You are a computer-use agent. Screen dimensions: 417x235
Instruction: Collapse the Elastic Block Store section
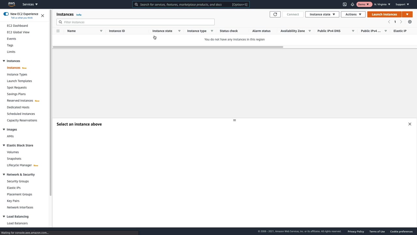4,145
